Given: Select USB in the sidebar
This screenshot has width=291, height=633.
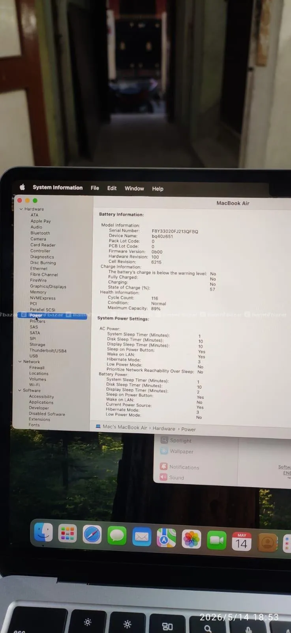Looking at the screenshot, I should 34,356.
